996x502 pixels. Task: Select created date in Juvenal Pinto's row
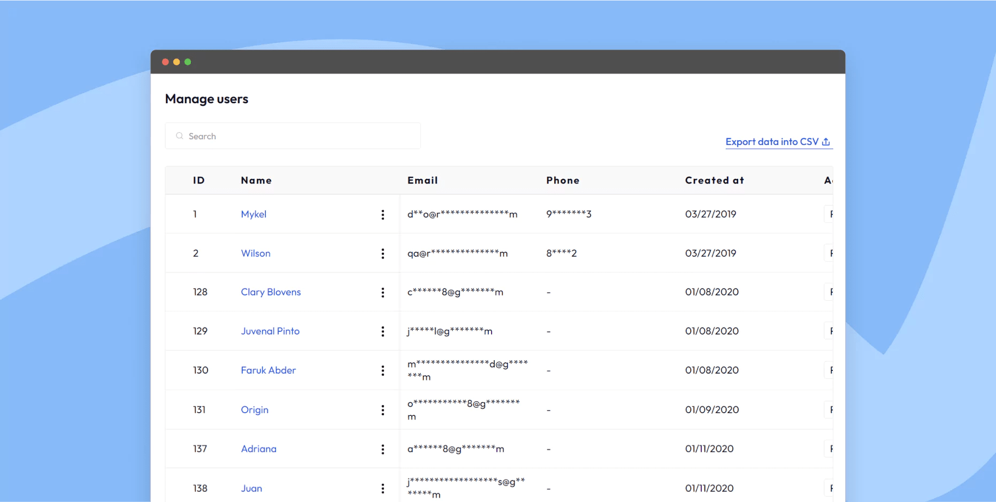click(x=712, y=331)
